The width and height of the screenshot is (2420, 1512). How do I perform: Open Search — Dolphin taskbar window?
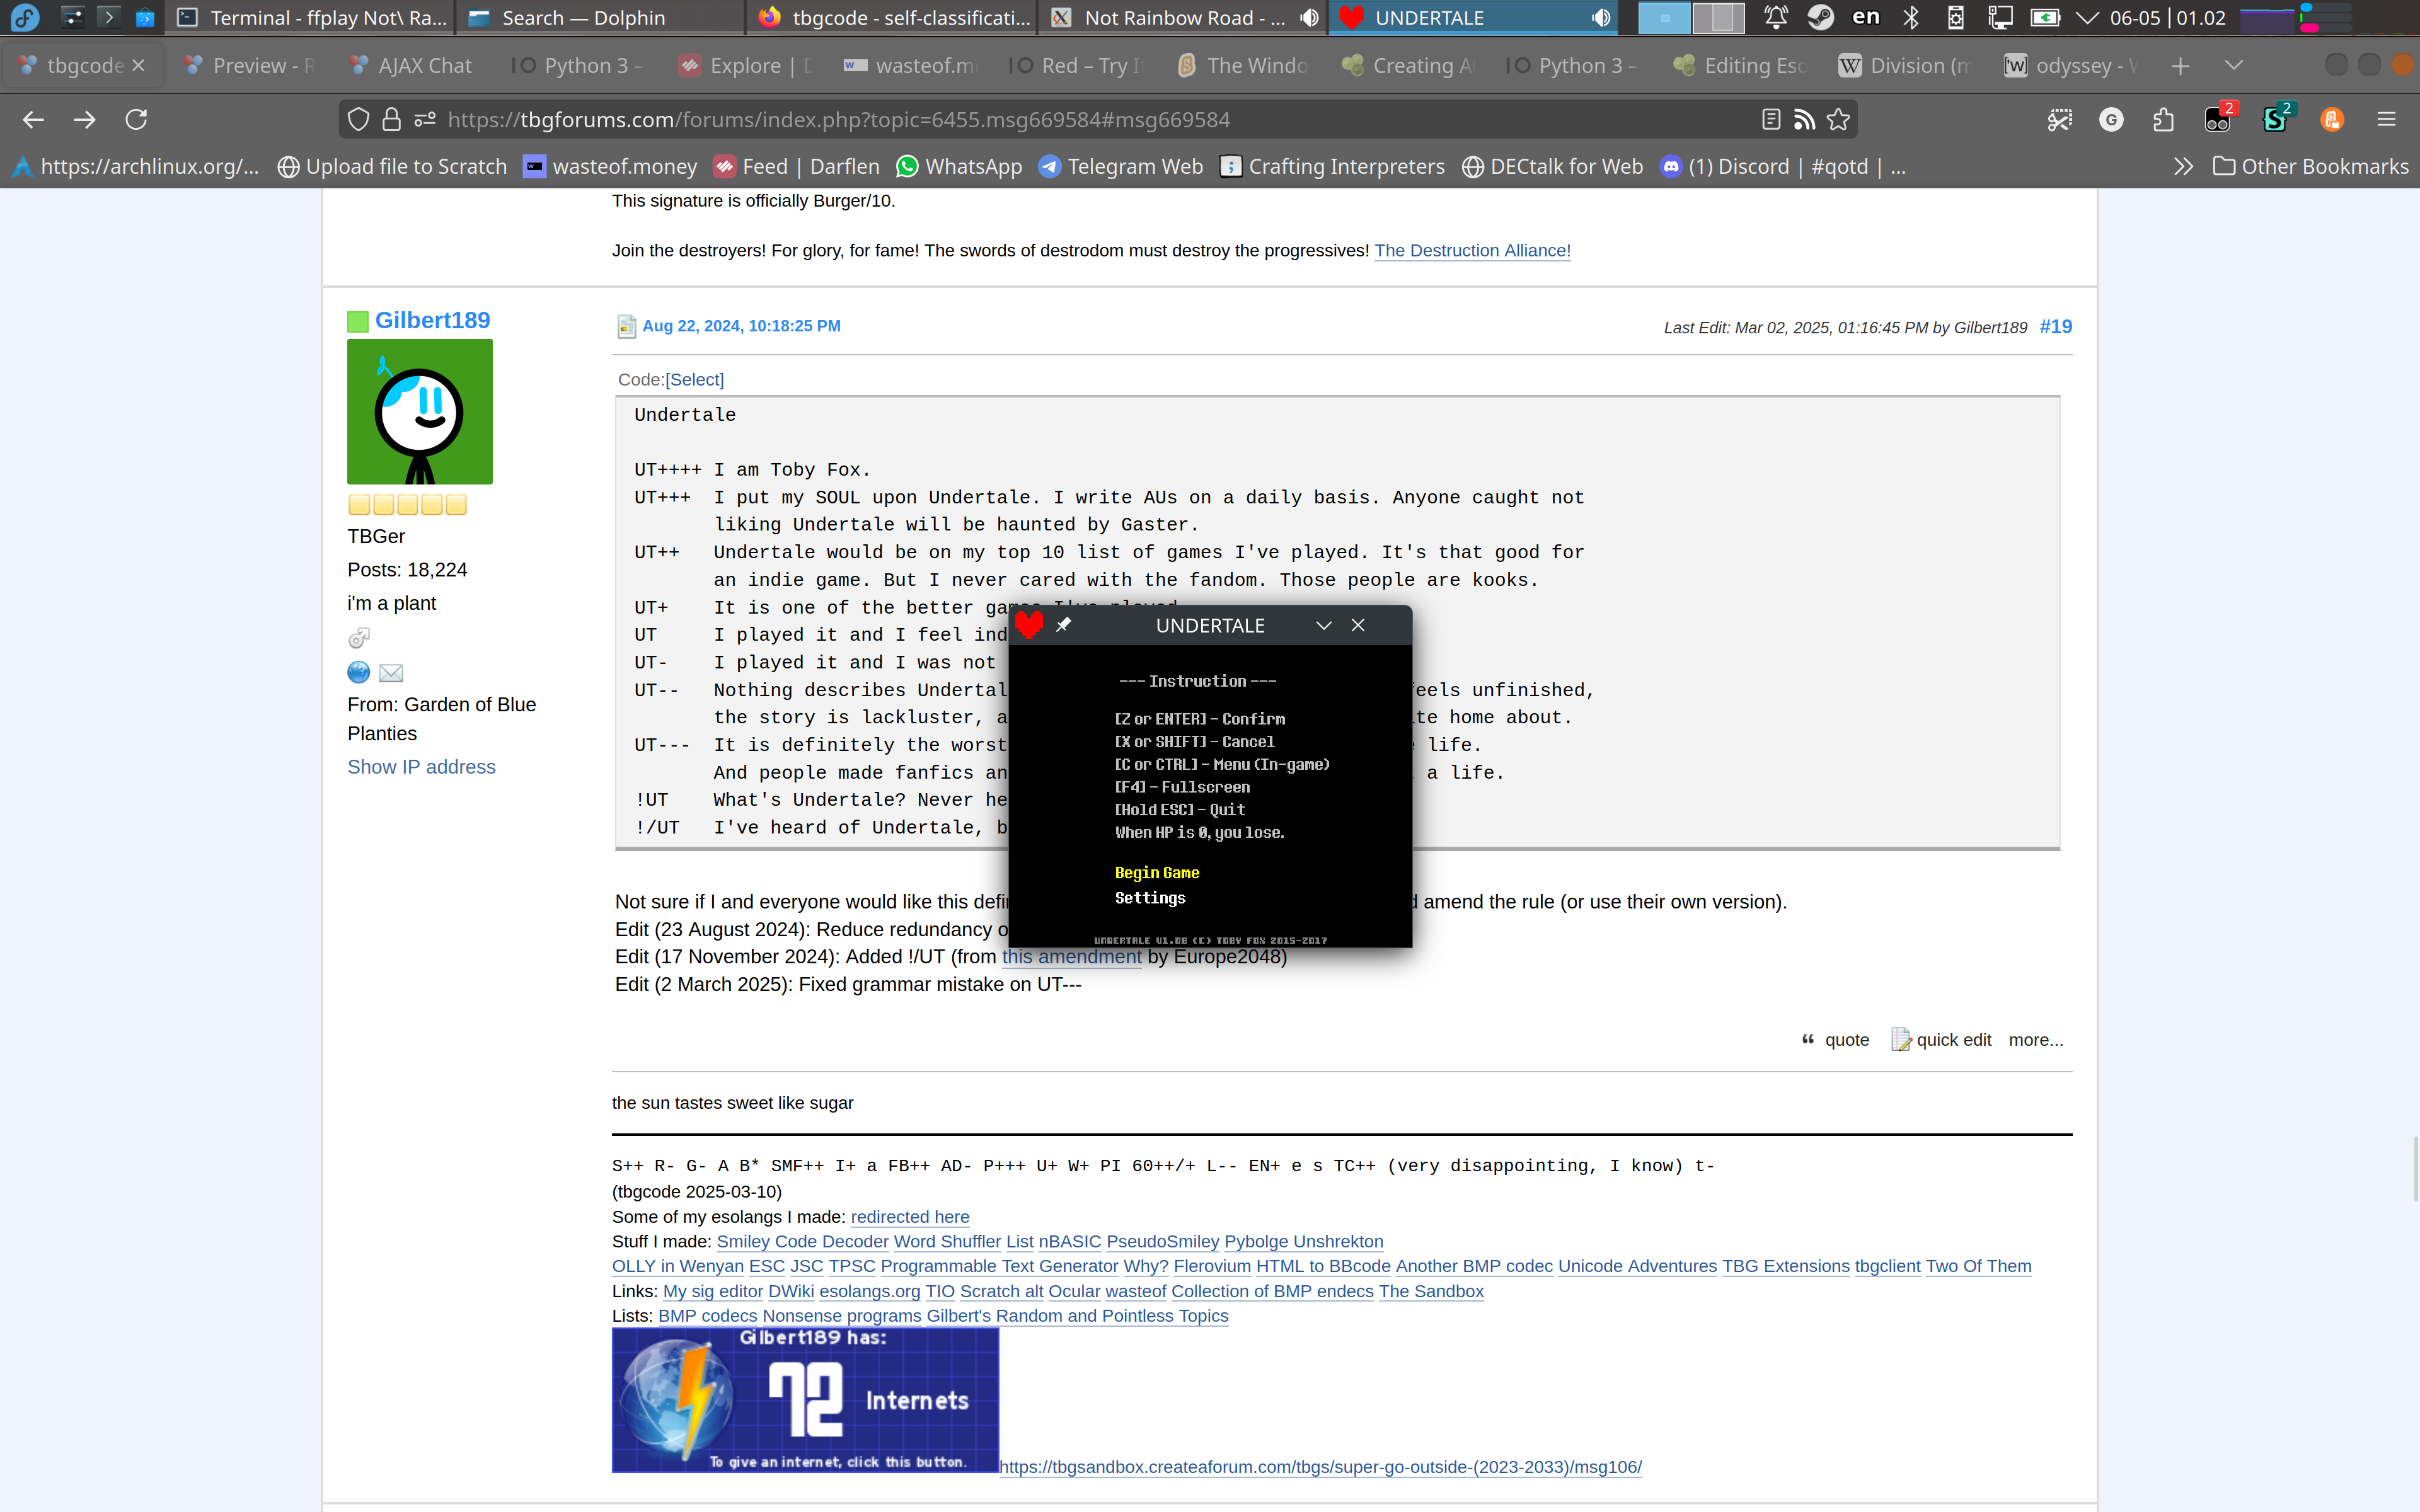pyautogui.click(x=600, y=17)
